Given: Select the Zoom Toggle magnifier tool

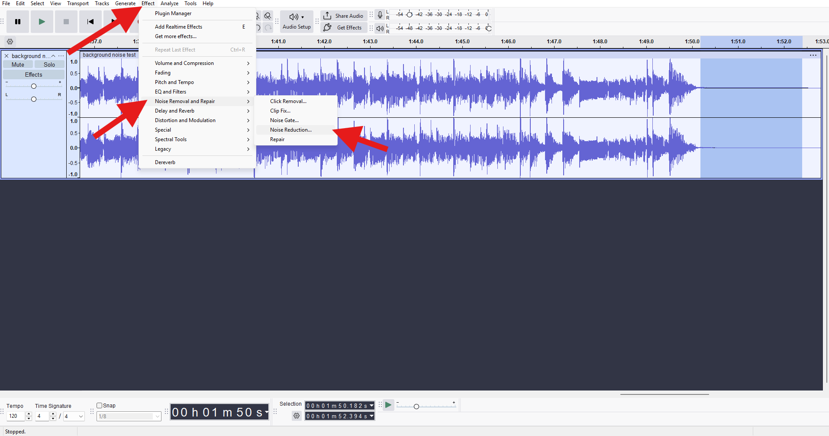Looking at the screenshot, I should pyautogui.click(x=268, y=16).
